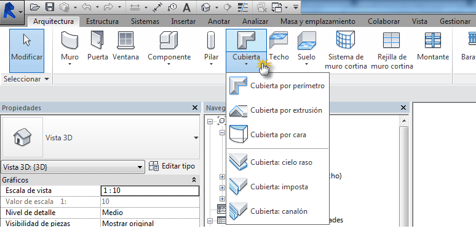Click the project browser scrollbar up arrow
This screenshot has width=476, height=242.
click(404, 121)
